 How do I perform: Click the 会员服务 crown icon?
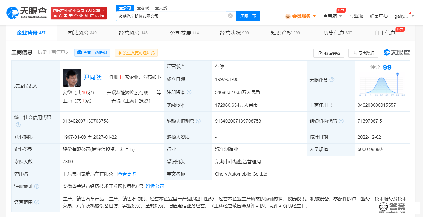click(x=288, y=16)
